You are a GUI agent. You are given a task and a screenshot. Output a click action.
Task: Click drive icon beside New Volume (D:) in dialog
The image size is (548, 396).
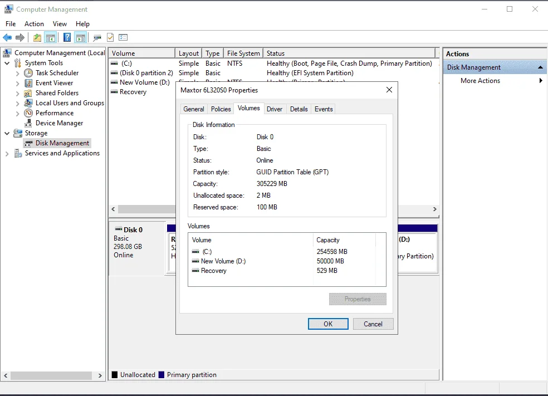[x=195, y=261]
